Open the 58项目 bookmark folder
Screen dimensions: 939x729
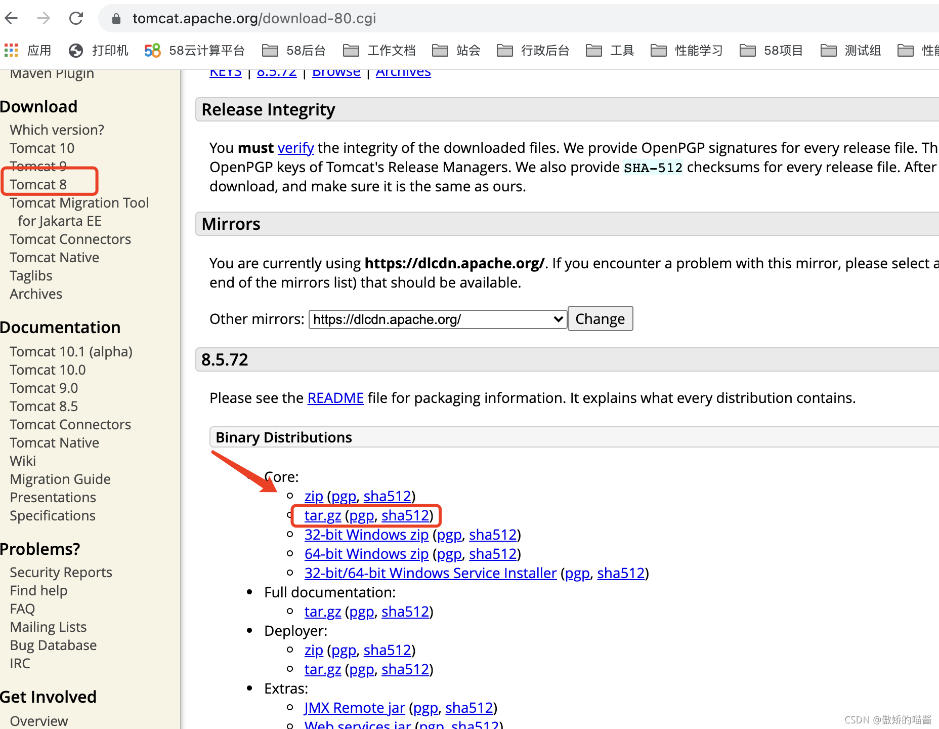(x=772, y=50)
